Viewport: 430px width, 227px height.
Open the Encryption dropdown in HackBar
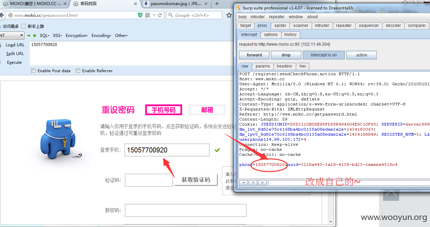[77, 36]
